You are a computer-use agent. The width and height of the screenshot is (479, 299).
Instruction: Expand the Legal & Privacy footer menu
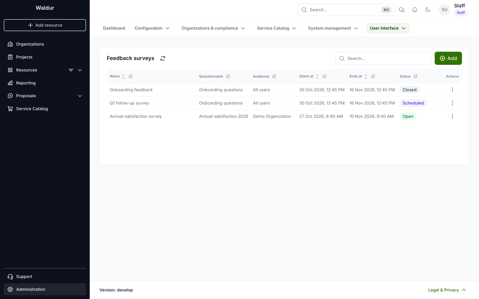coord(447,290)
